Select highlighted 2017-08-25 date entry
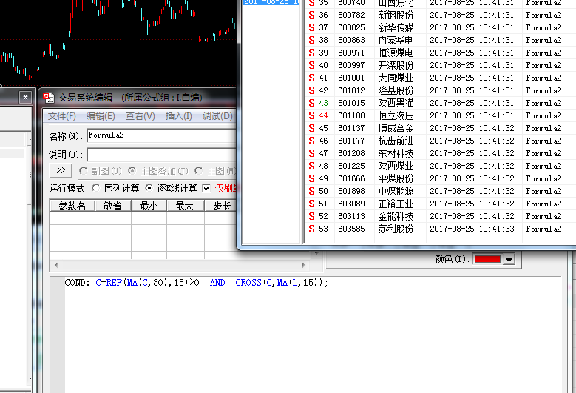576x393 pixels. pos(272,1)
